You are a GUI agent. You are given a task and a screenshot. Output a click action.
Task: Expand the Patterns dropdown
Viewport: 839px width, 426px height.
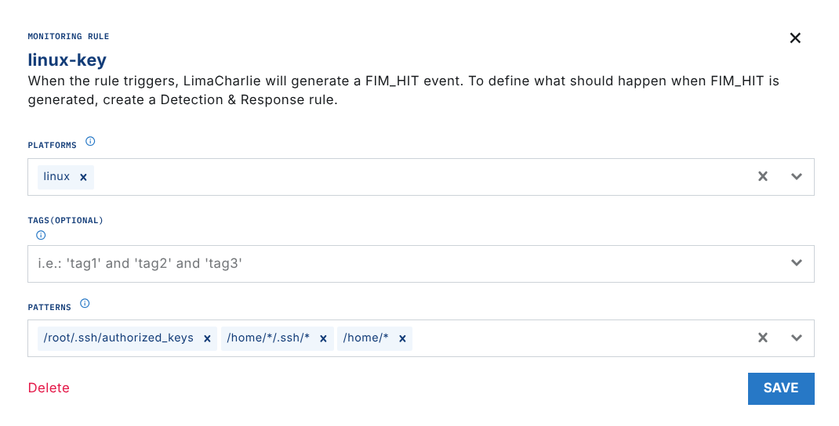797,338
